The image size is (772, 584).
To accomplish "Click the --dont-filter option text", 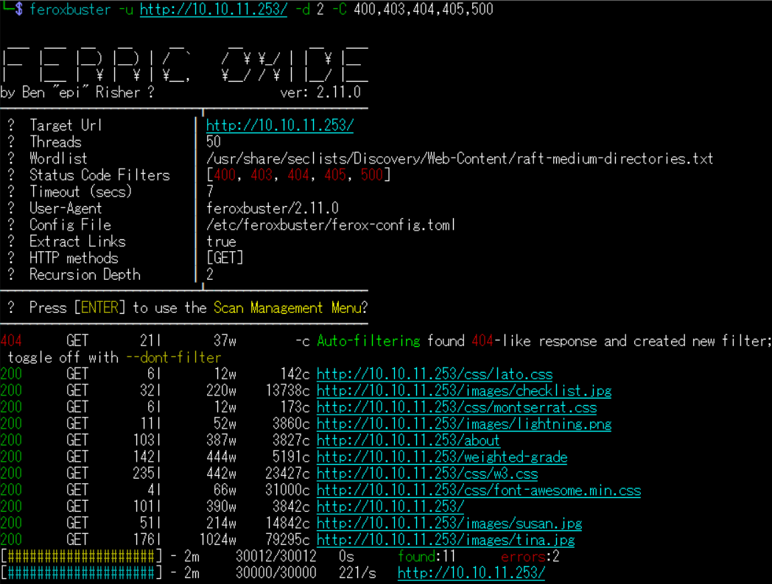I will point(173,358).
